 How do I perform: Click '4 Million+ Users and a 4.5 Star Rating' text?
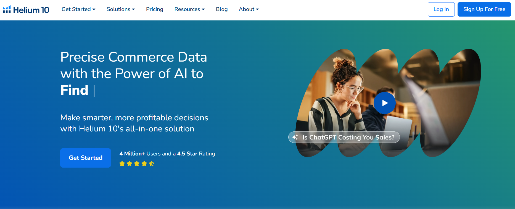pos(167,154)
